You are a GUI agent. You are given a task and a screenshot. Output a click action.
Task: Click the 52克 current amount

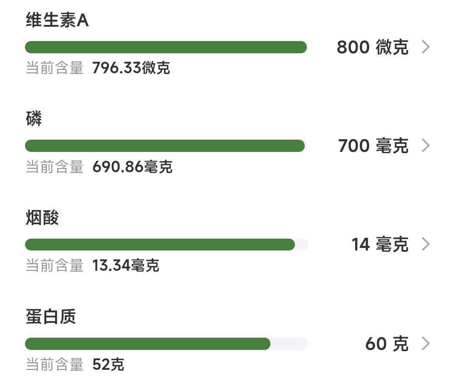click(x=108, y=365)
